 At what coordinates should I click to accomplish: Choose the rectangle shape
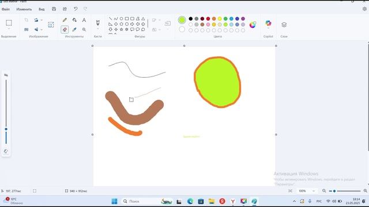127,18
